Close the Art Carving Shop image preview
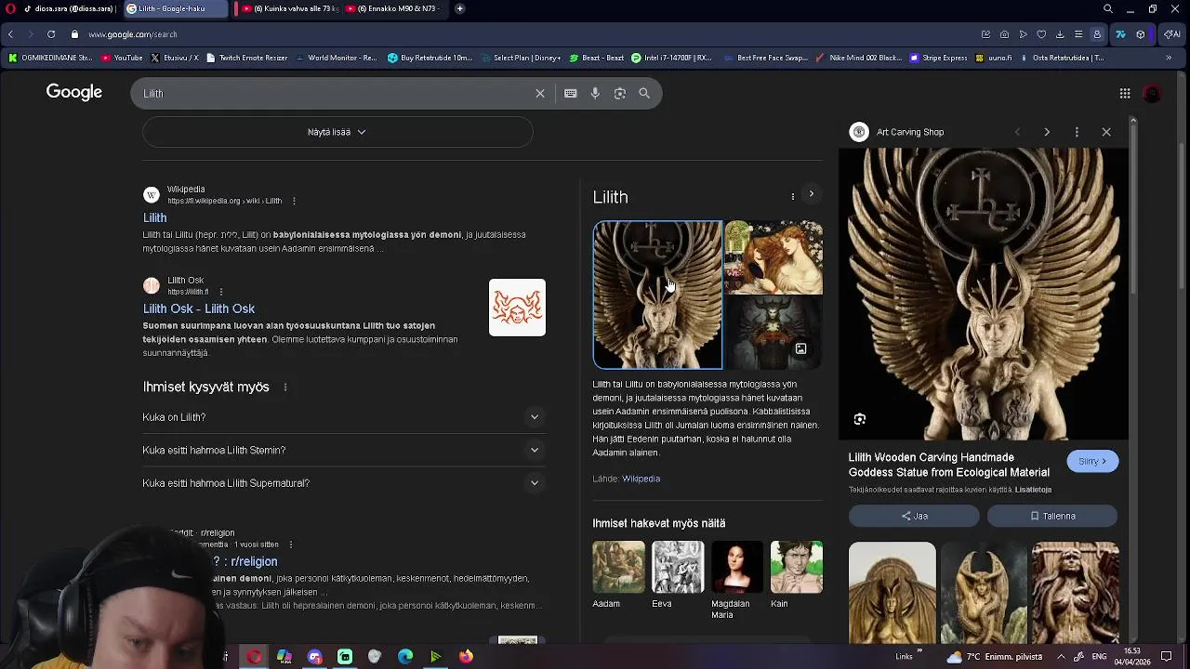Viewport: 1190px width, 669px height. click(1106, 132)
